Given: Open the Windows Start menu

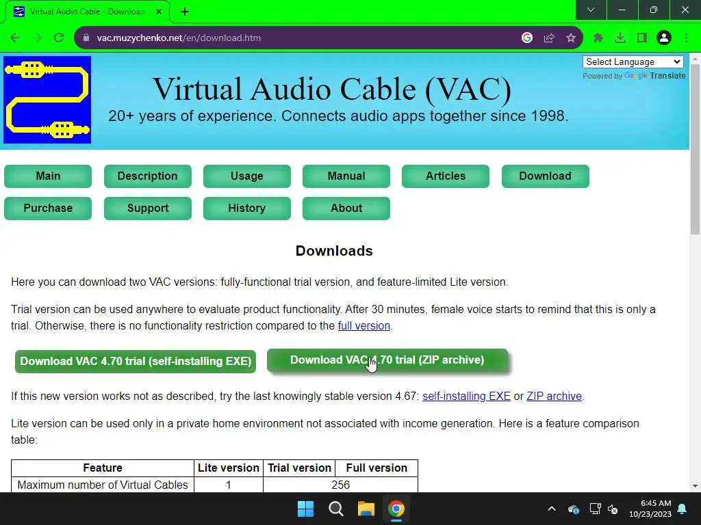Looking at the screenshot, I should (306, 509).
